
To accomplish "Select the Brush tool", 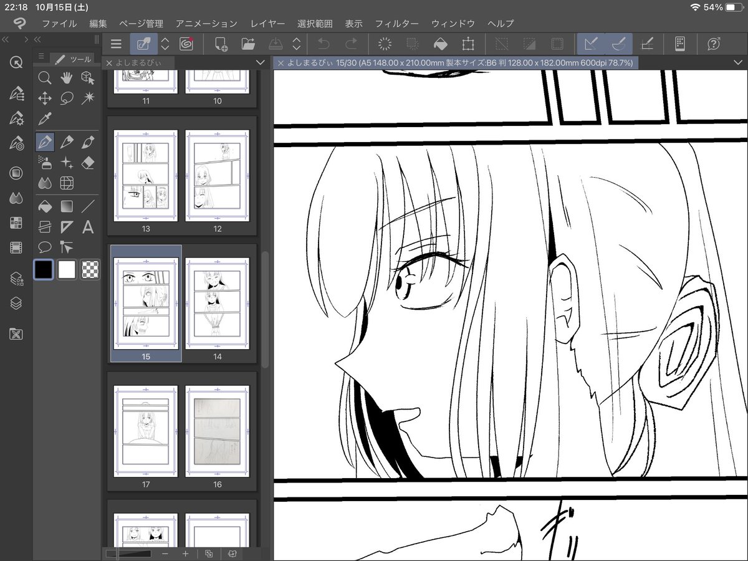I will tap(88, 142).
